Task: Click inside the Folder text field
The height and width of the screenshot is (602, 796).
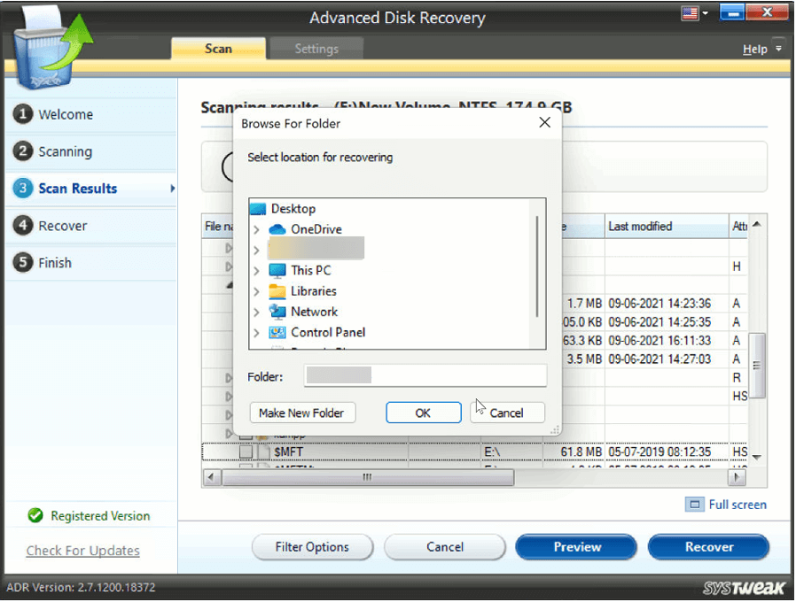Action: pyautogui.click(x=425, y=376)
